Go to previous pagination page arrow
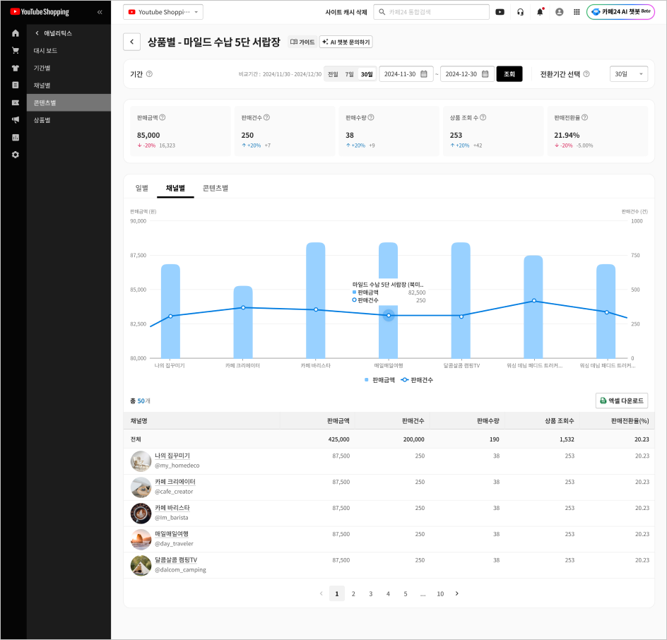Screen dimensions: 667x640 [x=321, y=593]
